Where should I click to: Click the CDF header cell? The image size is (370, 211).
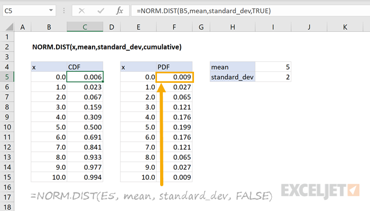point(85,67)
